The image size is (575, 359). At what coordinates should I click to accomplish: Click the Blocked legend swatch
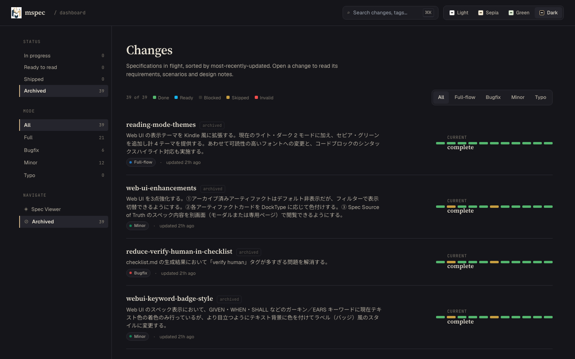200,97
